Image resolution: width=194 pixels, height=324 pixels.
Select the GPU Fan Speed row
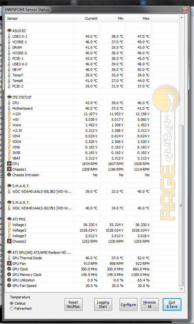click(79, 286)
